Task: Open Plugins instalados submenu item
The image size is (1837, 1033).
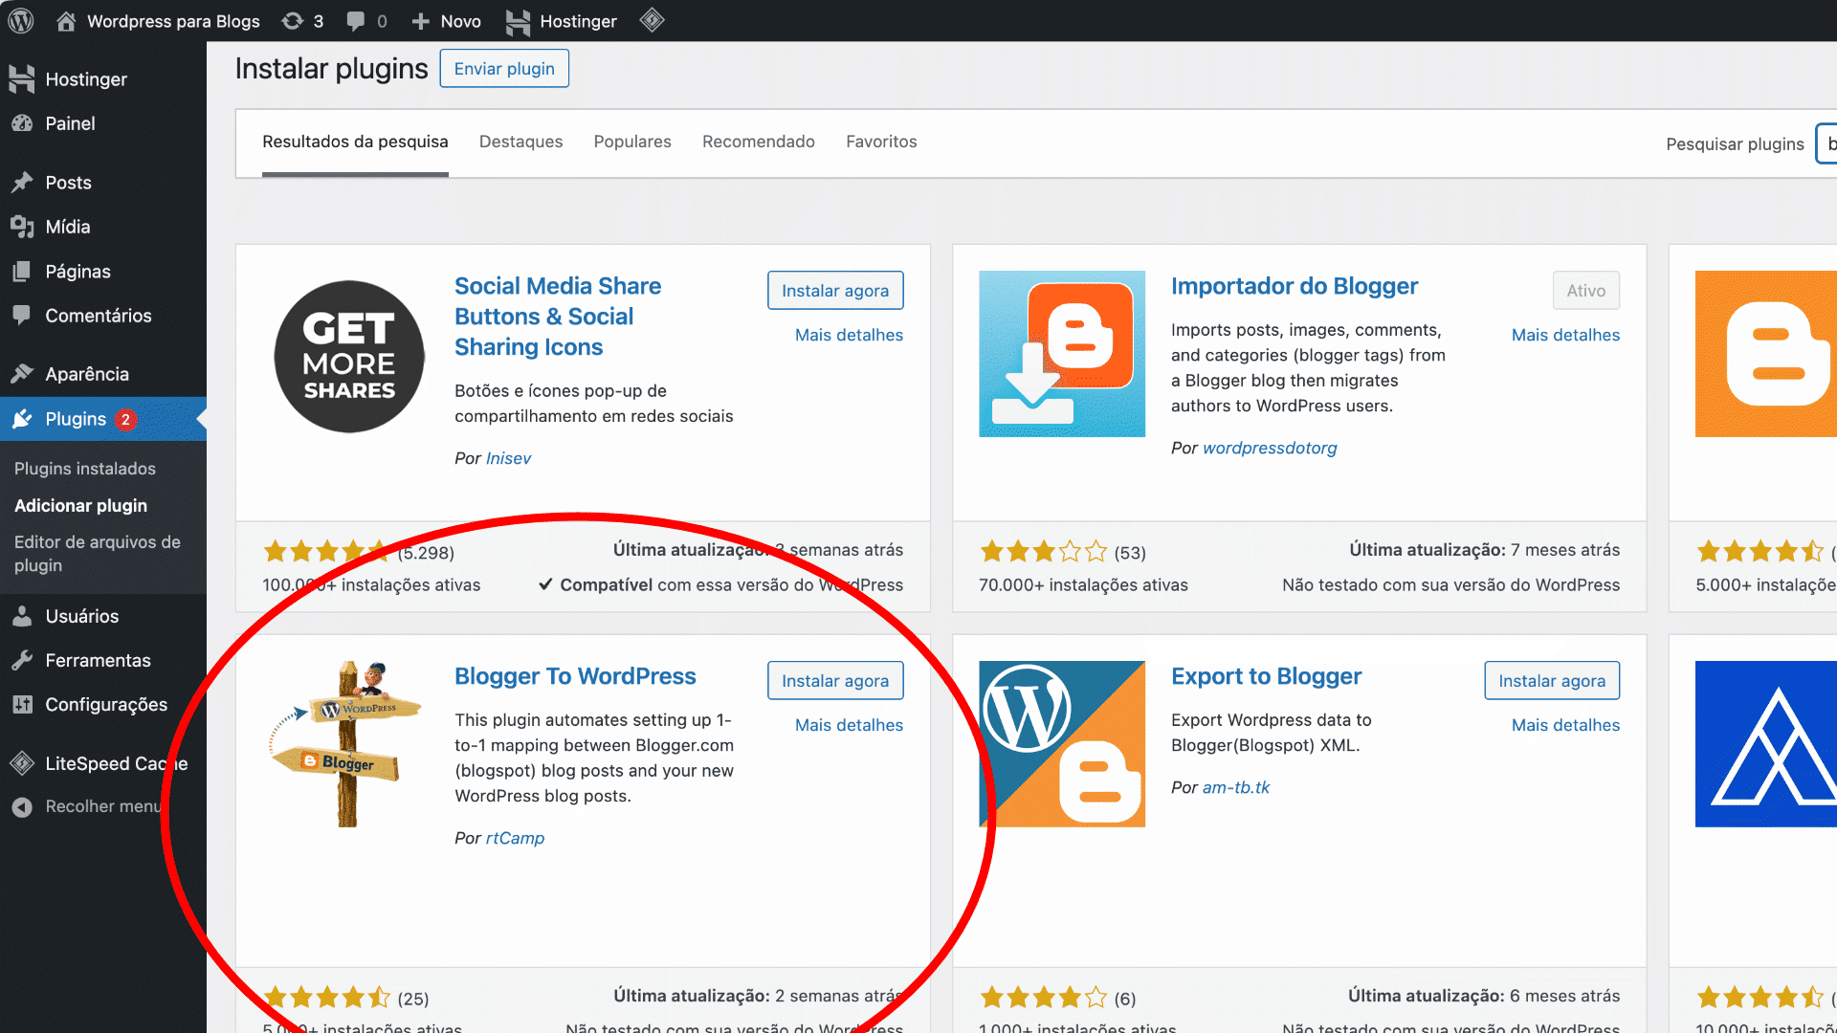Action: pyautogui.click(x=85, y=469)
